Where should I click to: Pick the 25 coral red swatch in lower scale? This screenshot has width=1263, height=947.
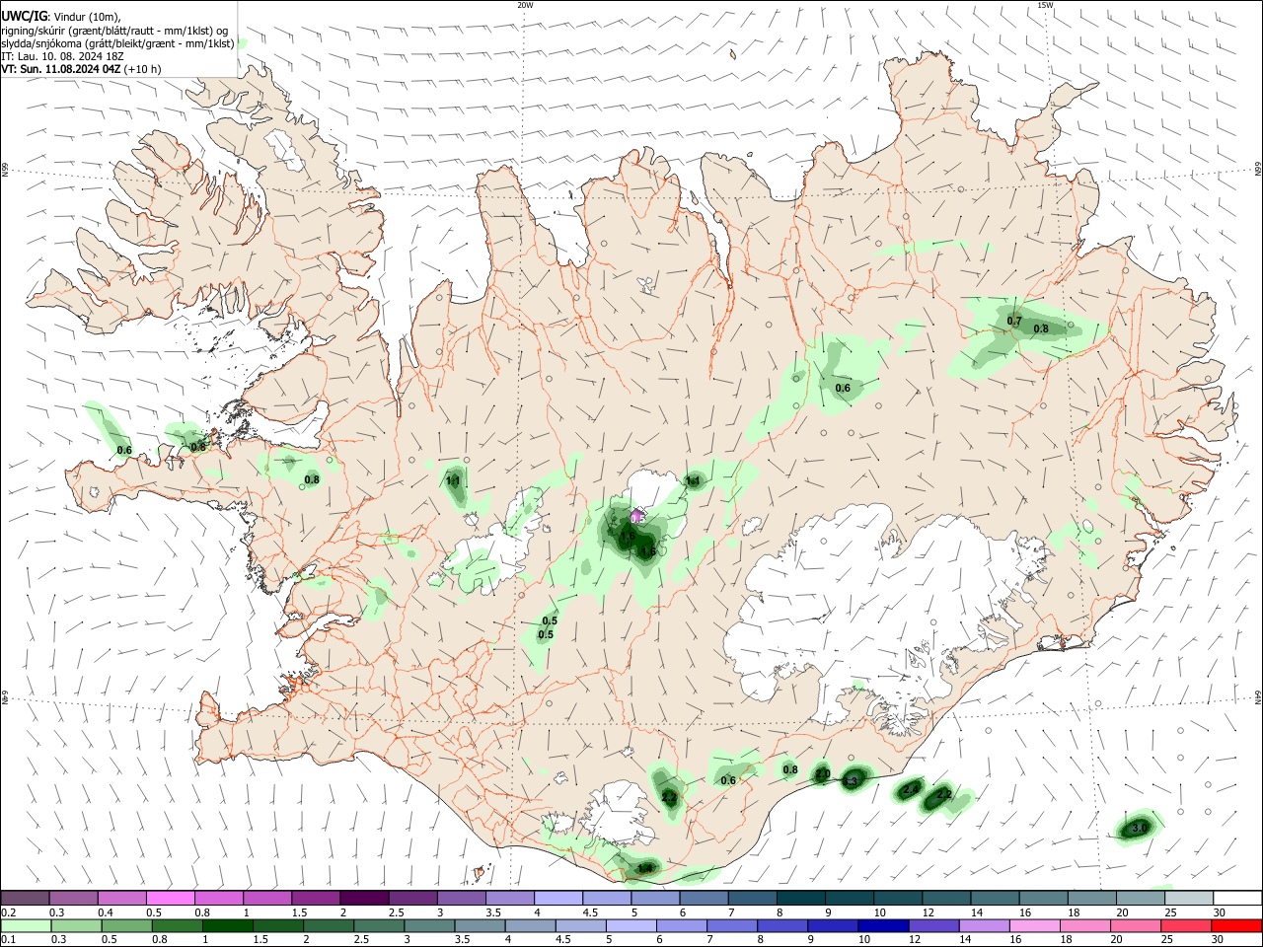point(1186,925)
